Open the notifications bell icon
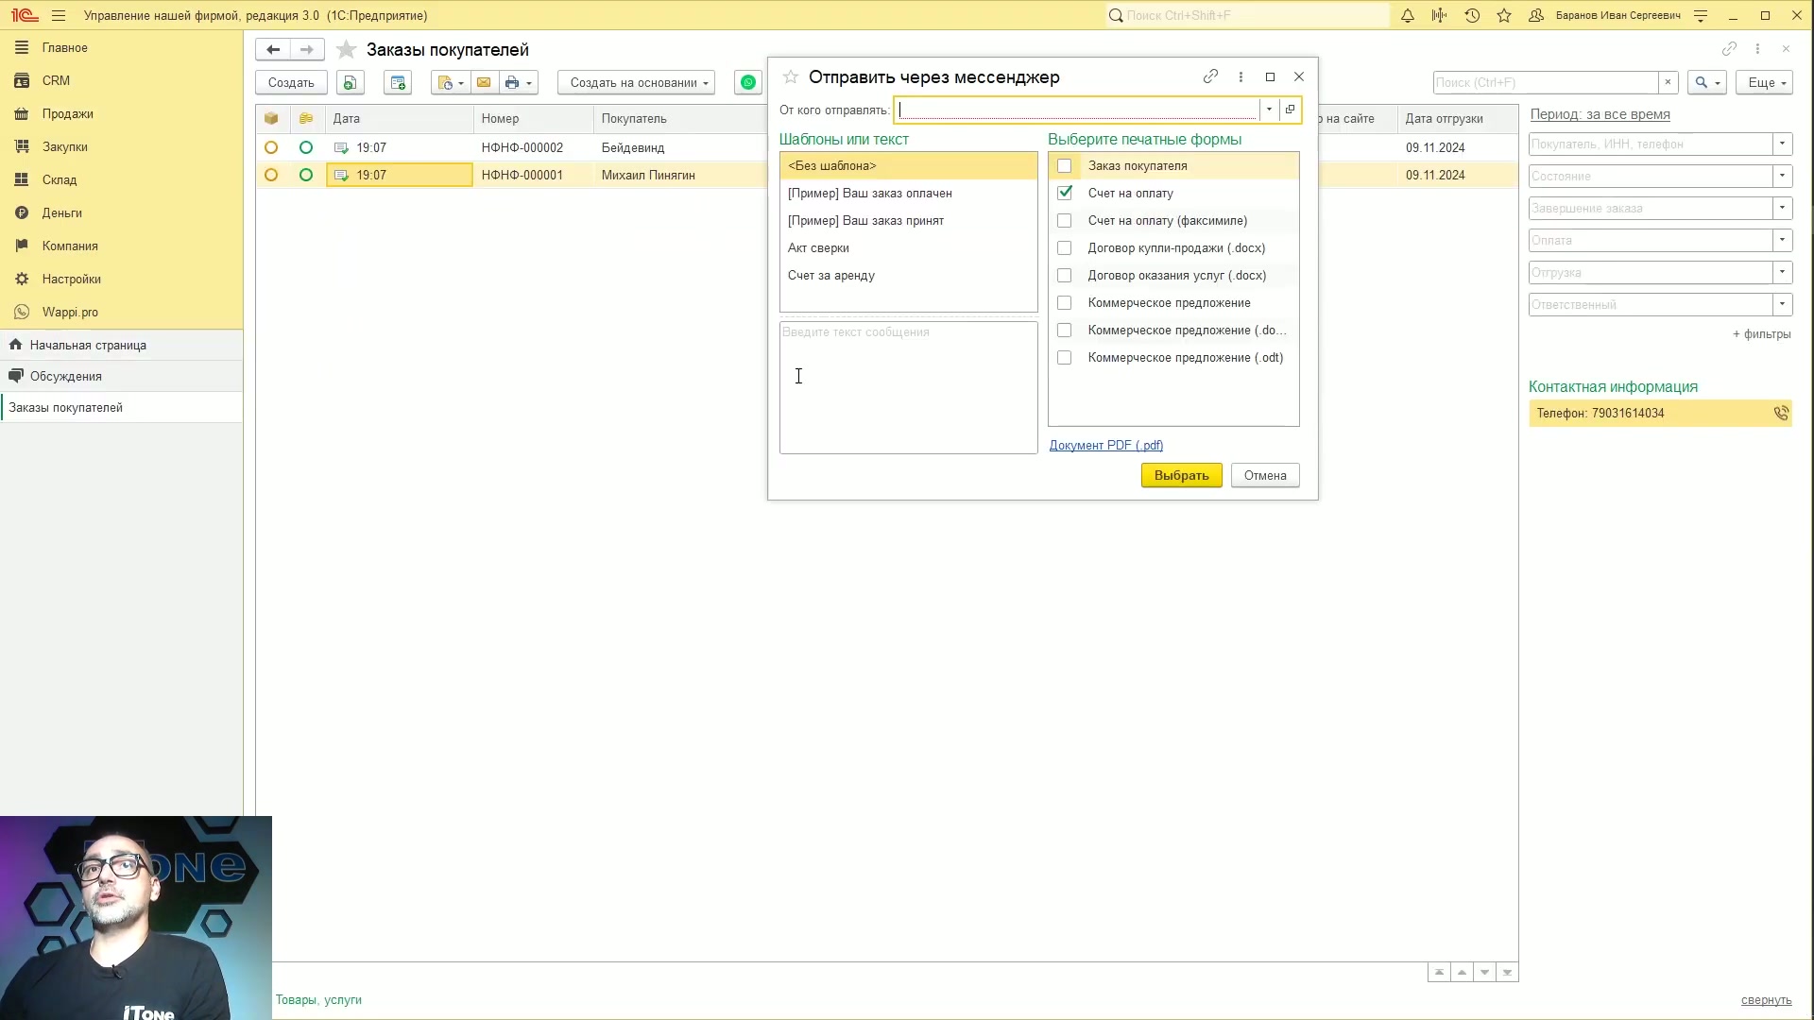This screenshot has height=1020, width=1814. tap(1407, 15)
